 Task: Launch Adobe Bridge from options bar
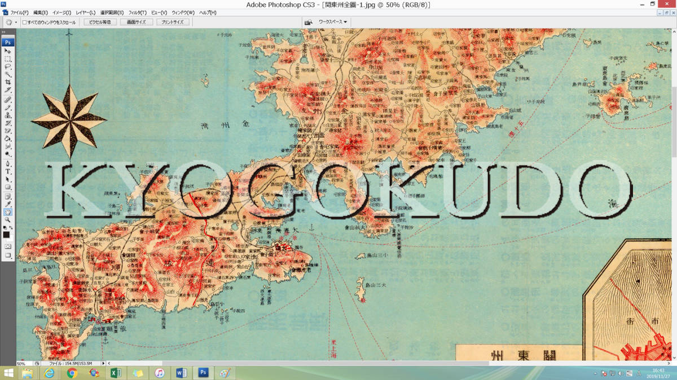(x=309, y=22)
